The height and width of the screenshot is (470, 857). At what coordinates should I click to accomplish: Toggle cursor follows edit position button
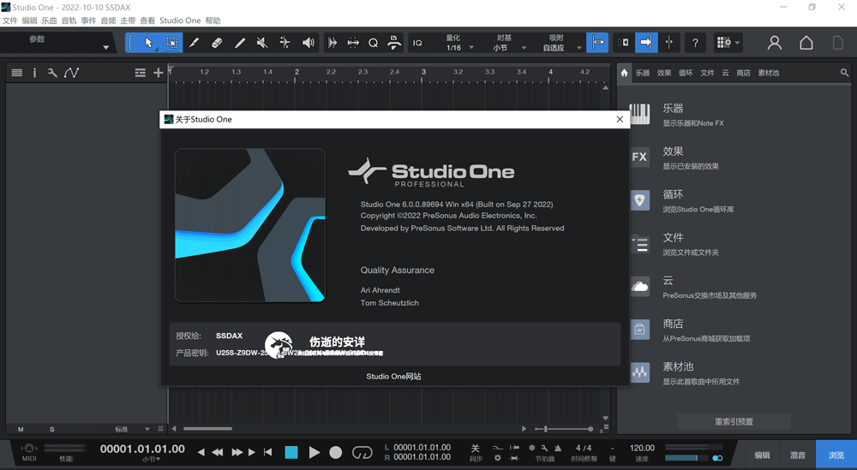coord(669,43)
